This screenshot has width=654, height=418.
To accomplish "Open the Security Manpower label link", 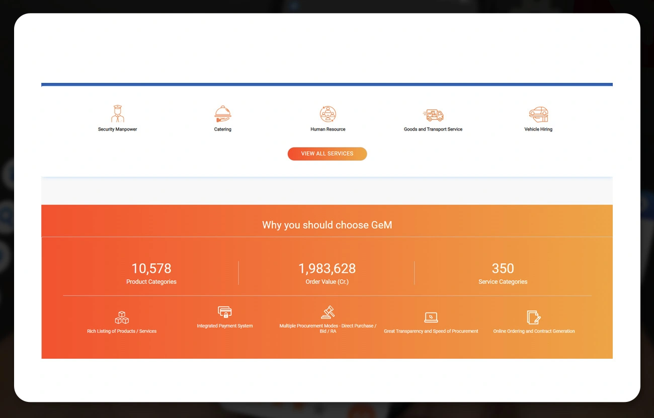I will pos(117,130).
